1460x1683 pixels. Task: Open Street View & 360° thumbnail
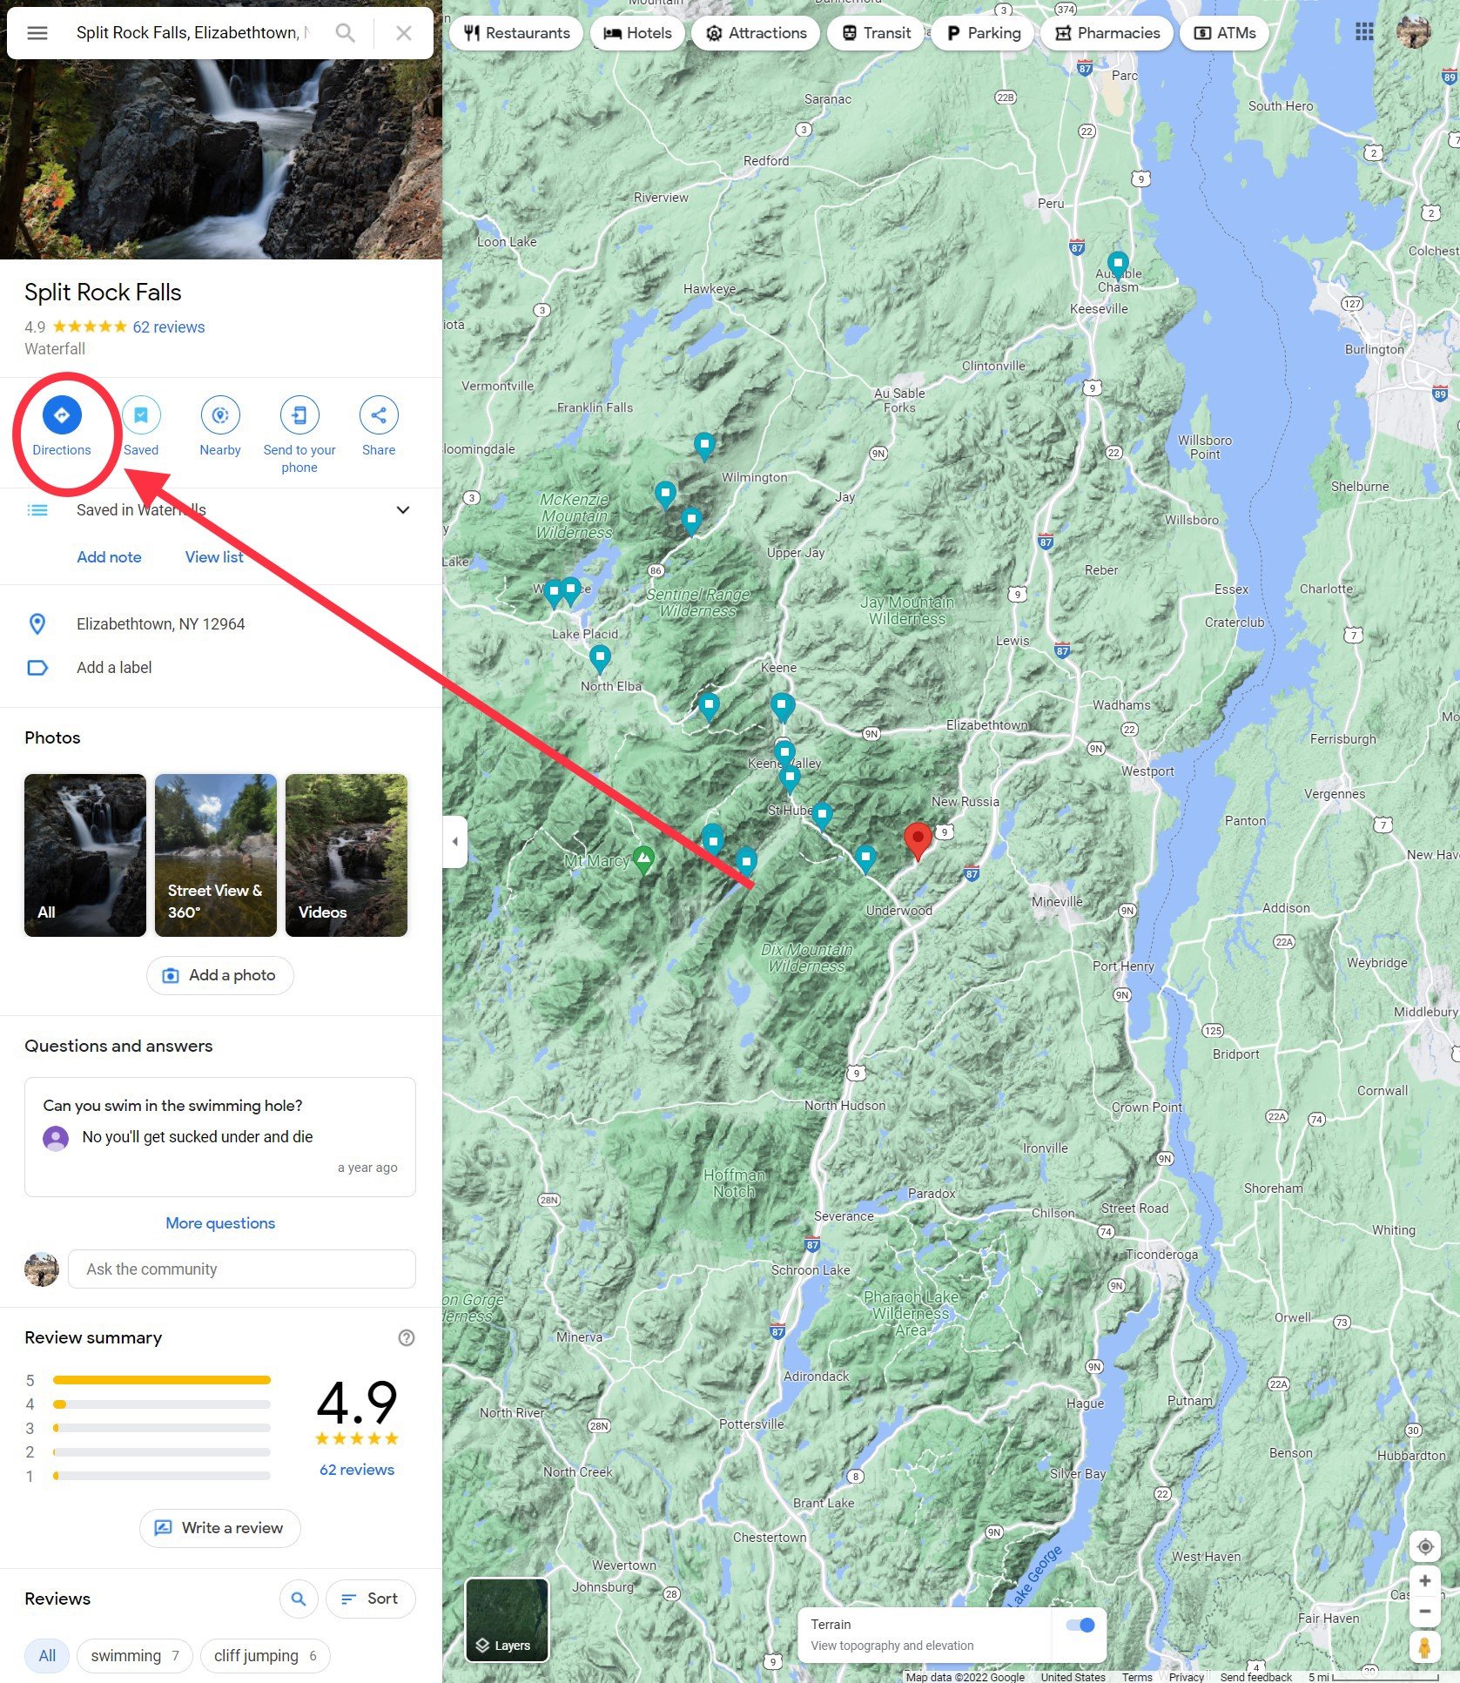[216, 855]
